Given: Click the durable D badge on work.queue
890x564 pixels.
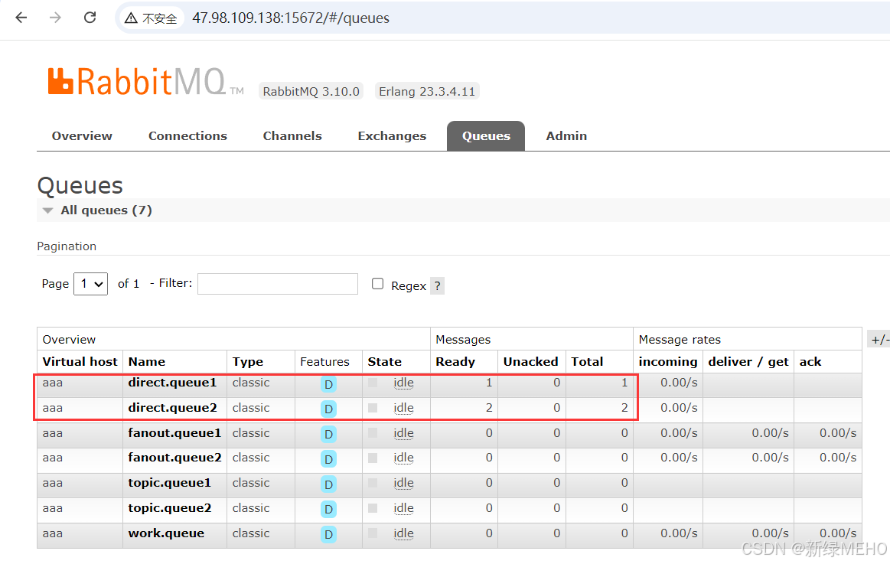Looking at the screenshot, I should [328, 535].
